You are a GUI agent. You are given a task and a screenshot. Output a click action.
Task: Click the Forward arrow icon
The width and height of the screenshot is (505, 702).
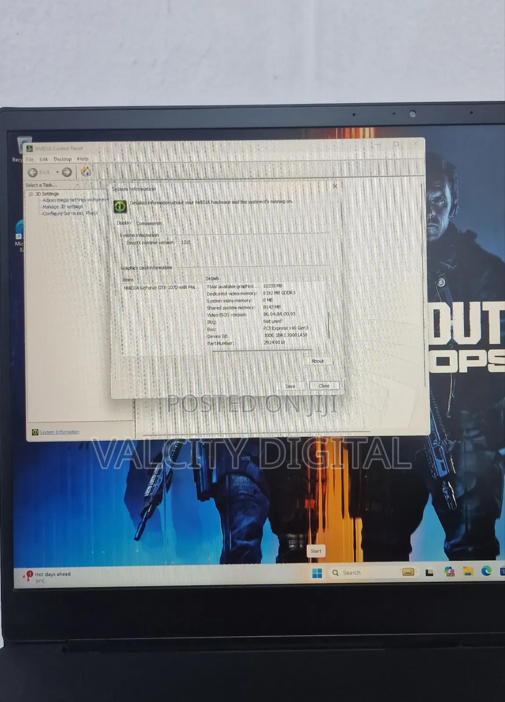67,172
